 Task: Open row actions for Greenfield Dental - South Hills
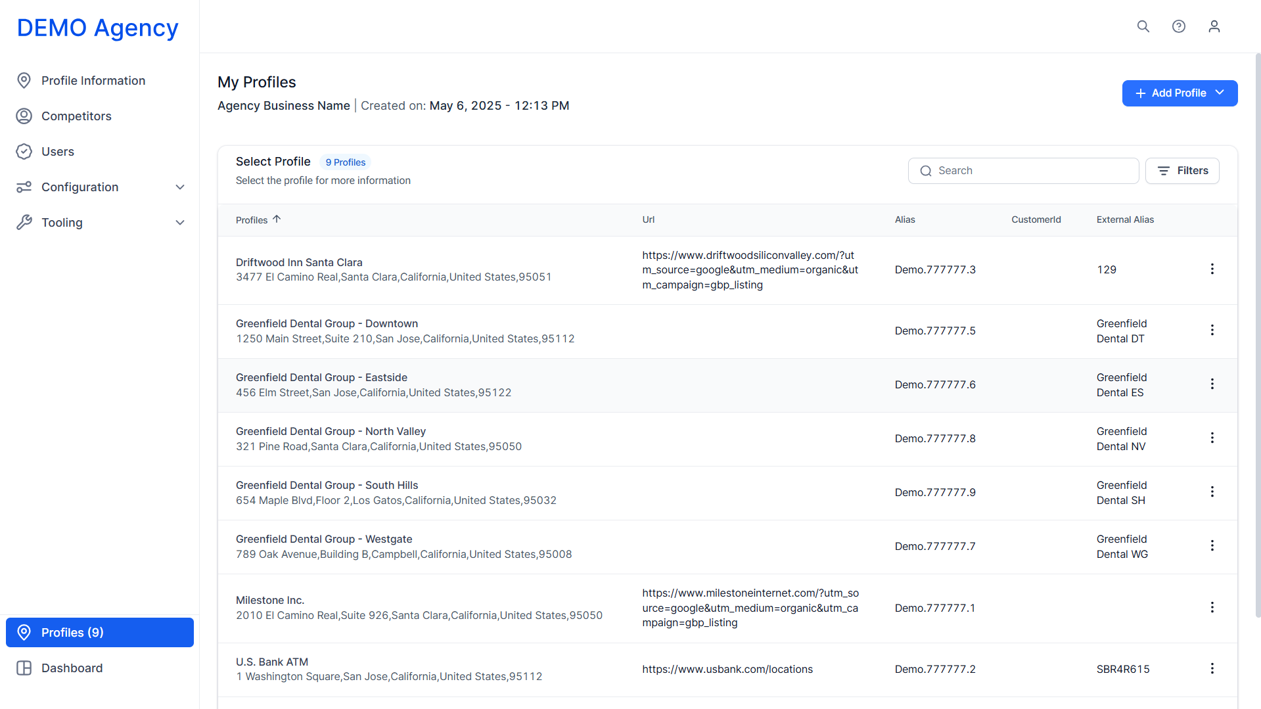[x=1212, y=492]
